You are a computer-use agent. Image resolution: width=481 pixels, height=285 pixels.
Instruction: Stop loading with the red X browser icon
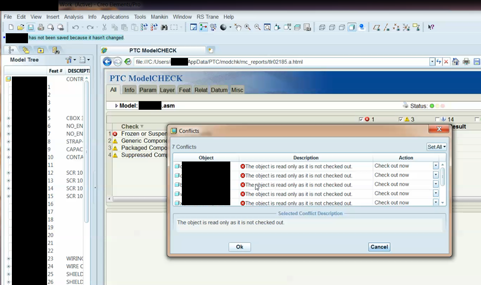pos(446,62)
